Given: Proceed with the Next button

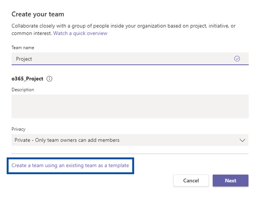Looking at the screenshot, I should [231, 180].
